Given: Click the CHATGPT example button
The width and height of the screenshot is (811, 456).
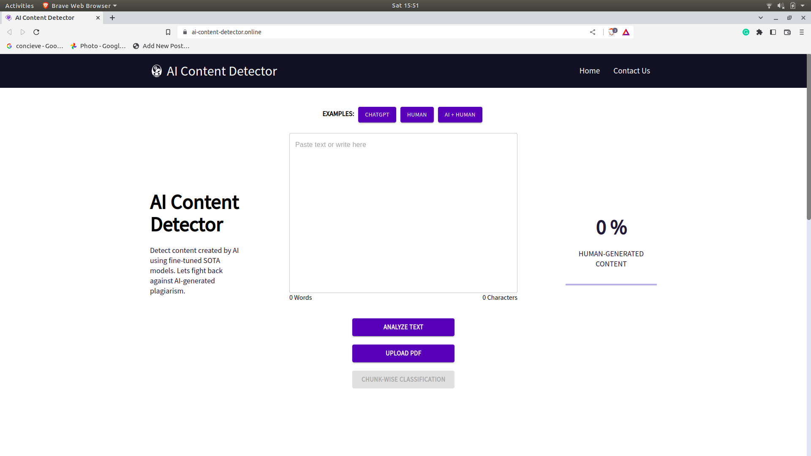Looking at the screenshot, I should tap(377, 115).
